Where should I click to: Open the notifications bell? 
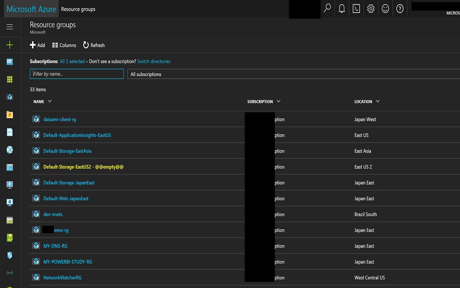(x=342, y=9)
